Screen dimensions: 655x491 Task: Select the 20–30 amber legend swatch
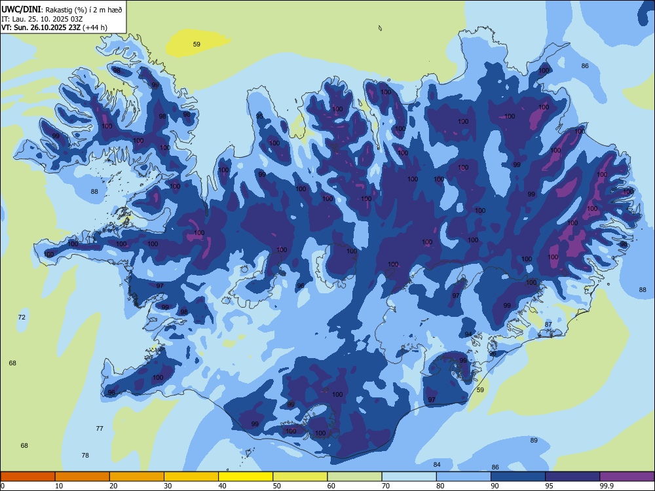click(x=137, y=477)
